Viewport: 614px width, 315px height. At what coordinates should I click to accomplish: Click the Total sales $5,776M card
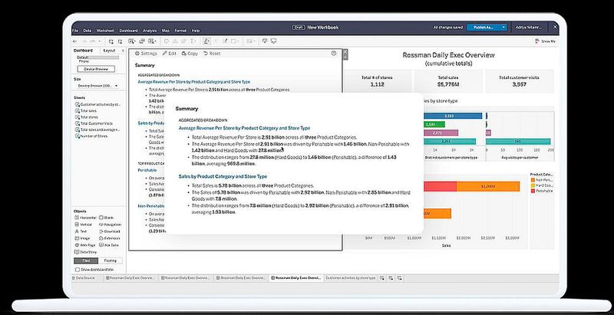448,81
